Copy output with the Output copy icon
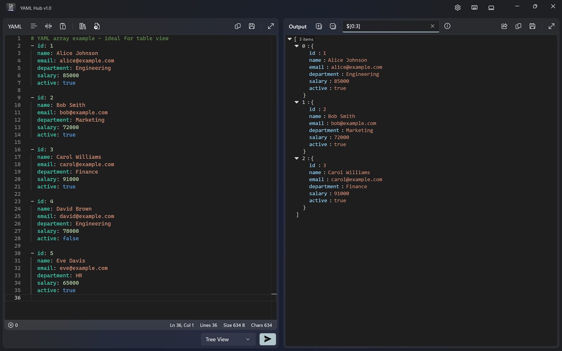The height and width of the screenshot is (351, 562). (x=518, y=26)
